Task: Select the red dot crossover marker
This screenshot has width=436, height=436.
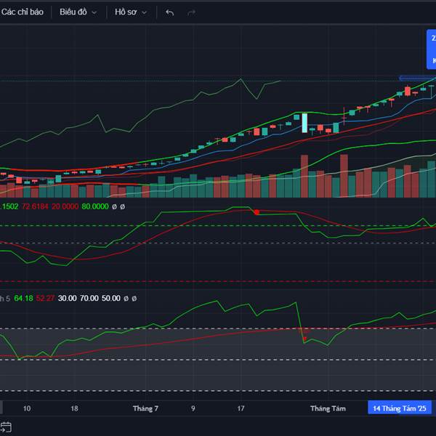Action: tap(257, 212)
